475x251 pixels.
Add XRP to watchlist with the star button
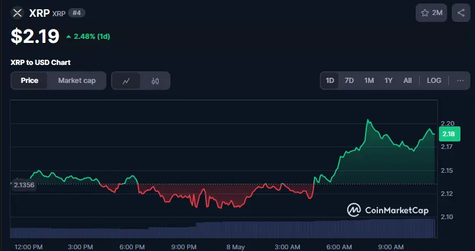click(x=431, y=13)
